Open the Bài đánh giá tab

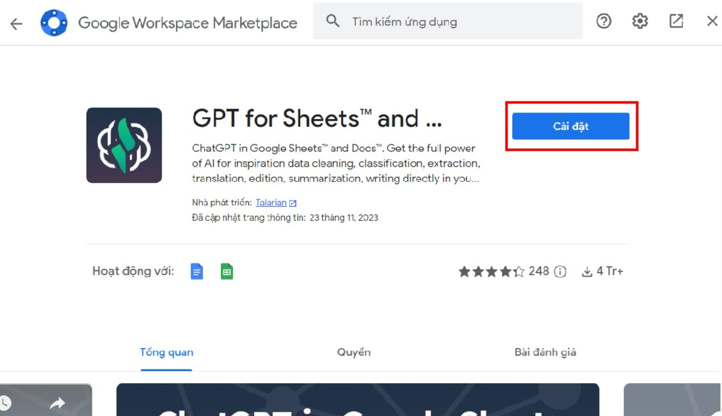[x=545, y=352]
